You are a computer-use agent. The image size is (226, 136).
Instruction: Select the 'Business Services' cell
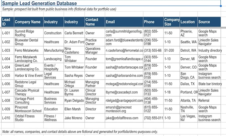pyautogui.click(x=54, y=101)
